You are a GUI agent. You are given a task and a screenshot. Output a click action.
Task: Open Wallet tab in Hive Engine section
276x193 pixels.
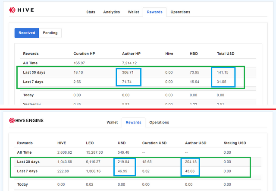[113, 123]
